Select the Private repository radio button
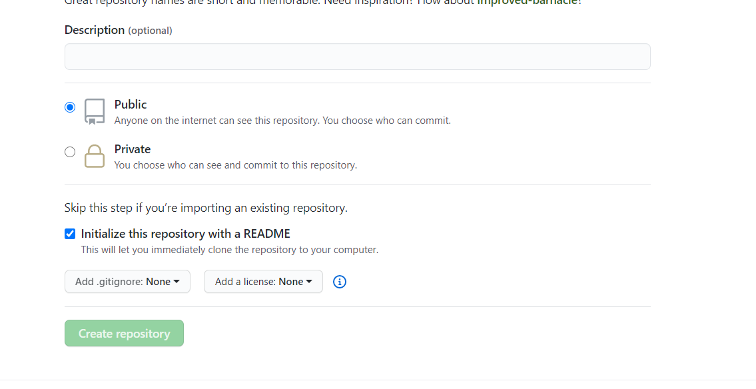Image resolution: width=756 pixels, height=389 pixels. click(70, 151)
